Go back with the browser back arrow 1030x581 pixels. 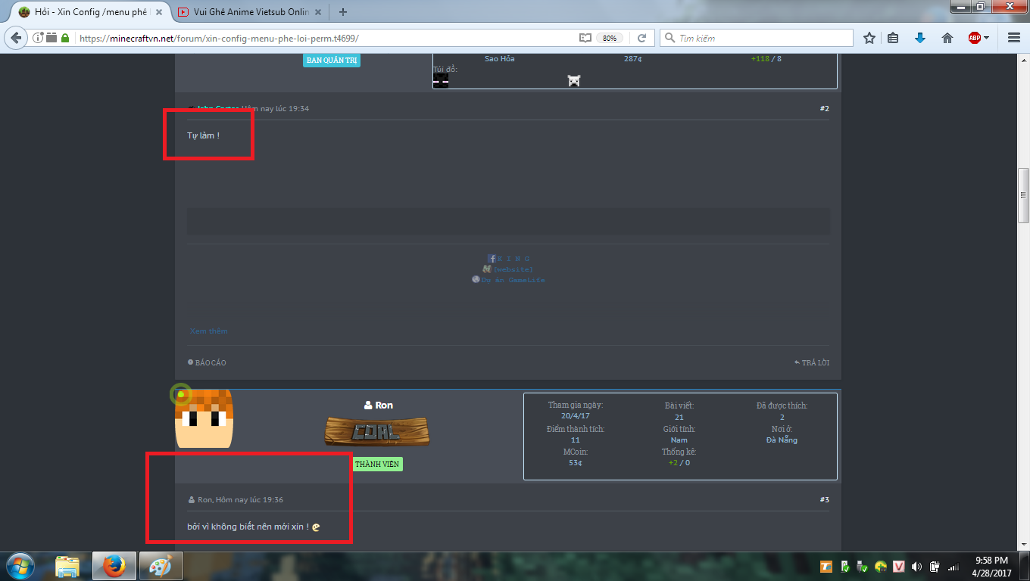pyautogui.click(x=16, y=38)
